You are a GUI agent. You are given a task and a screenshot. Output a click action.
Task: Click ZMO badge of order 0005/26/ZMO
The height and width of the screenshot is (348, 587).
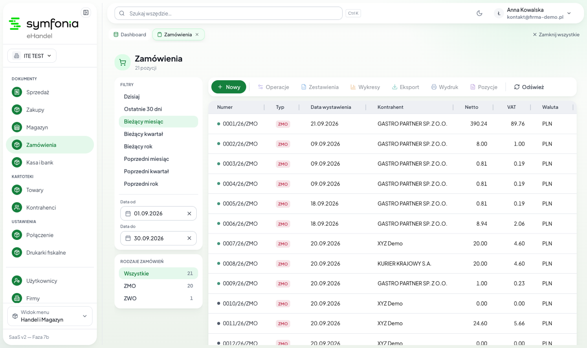(283, 204)
